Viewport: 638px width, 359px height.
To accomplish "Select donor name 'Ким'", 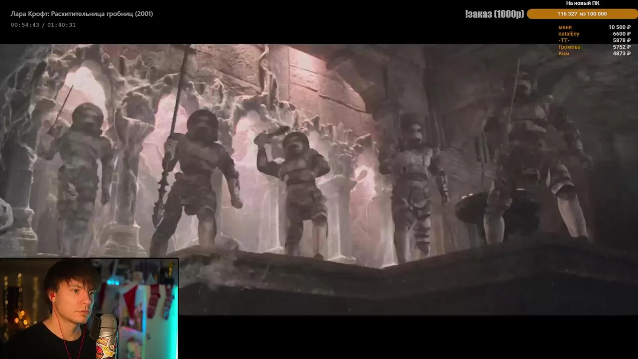I will coord(564,53).
